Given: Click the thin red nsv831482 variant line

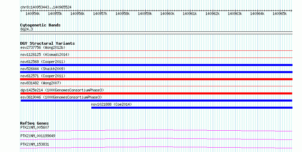Looking at the screenshot, I should 156,86.
